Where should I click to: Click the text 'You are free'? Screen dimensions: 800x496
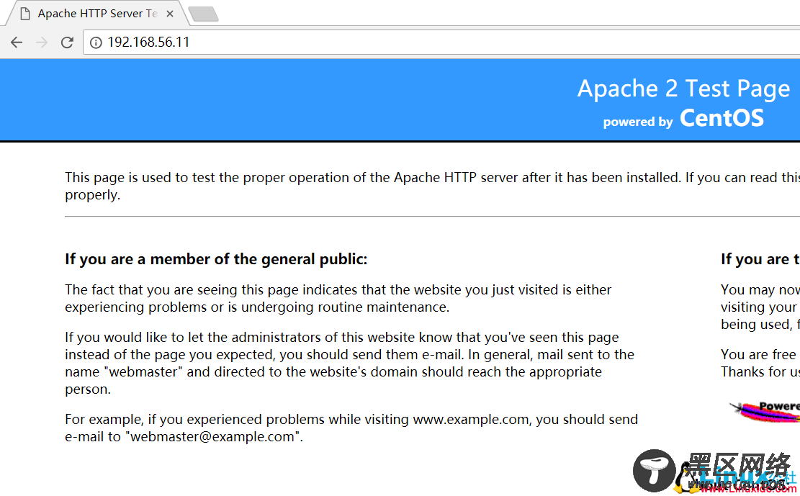coord(758,355)
